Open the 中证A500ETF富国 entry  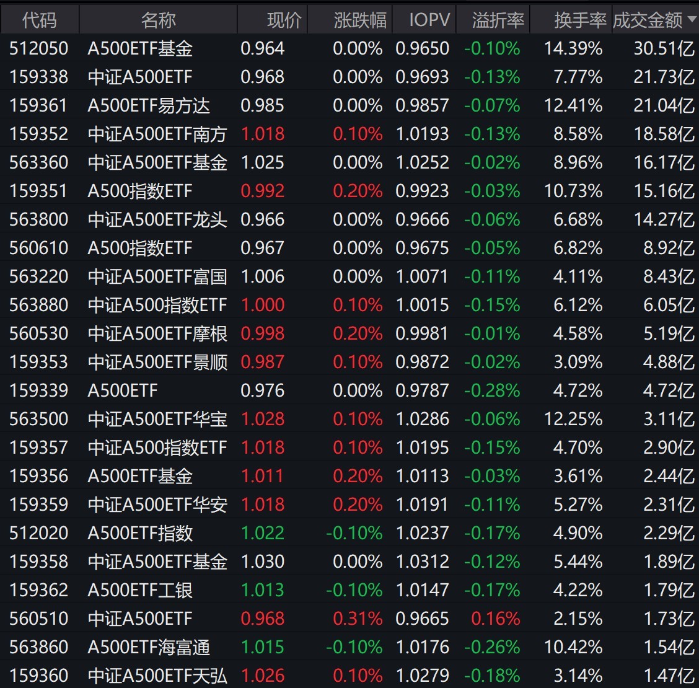[x=157, y=276]
